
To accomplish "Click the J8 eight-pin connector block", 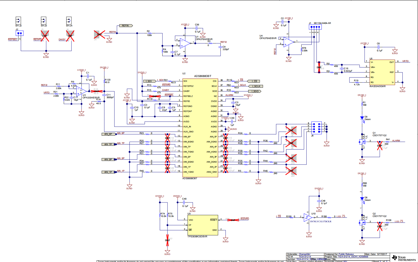I will tap(316, 128).
